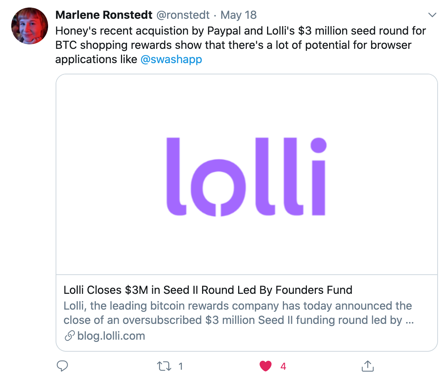
Task: Open the tweet options chevron menu
Action: [x=432, y=15]
